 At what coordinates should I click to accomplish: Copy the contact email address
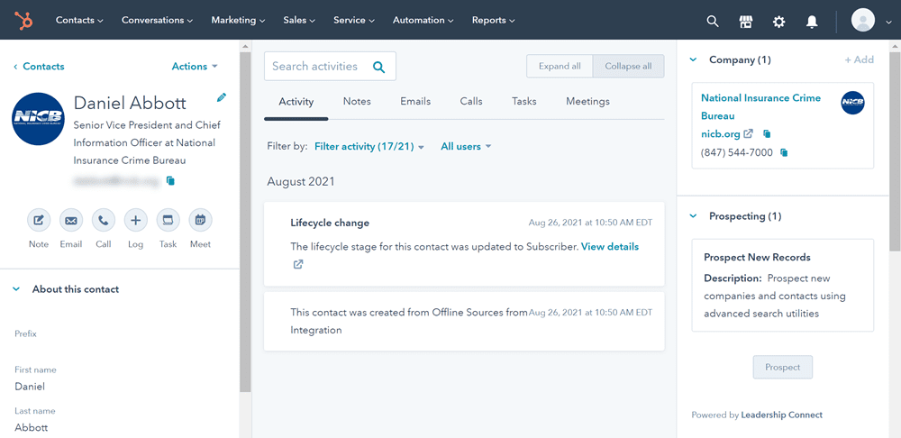(x=170, y=180)
